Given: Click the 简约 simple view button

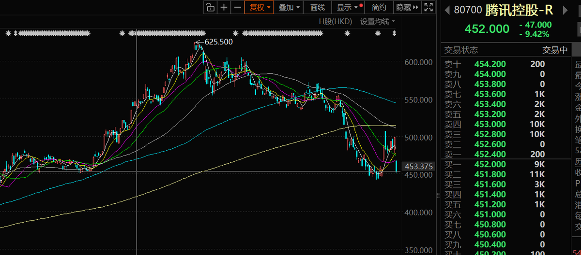Looking at the screenshot, I should 379,7.
